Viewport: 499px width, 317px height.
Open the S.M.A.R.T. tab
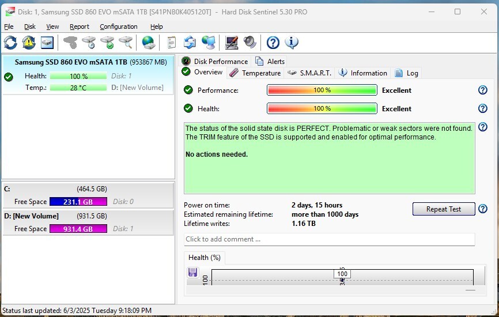point(309,73)
